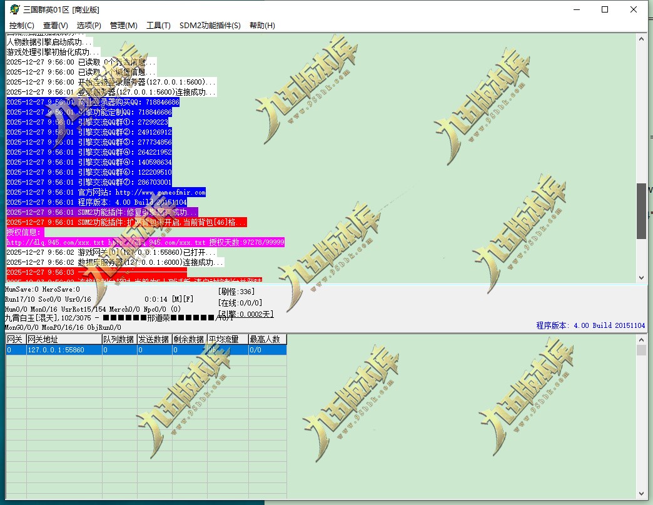
Task: Click the SDM2功能插件:修复引擎漏洞成功 log line
Action: click(x=102, y=212)
